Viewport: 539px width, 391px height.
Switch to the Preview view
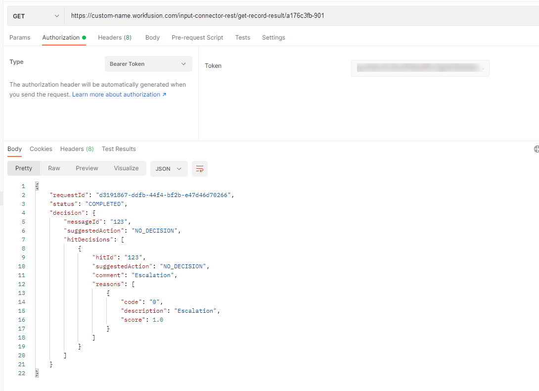(x=87, y=168)
